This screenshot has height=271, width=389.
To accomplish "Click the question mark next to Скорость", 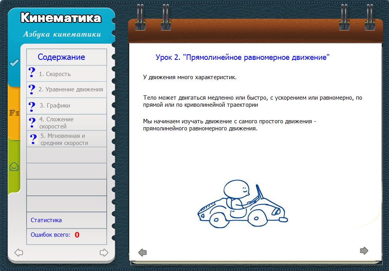I will point(32,72).
